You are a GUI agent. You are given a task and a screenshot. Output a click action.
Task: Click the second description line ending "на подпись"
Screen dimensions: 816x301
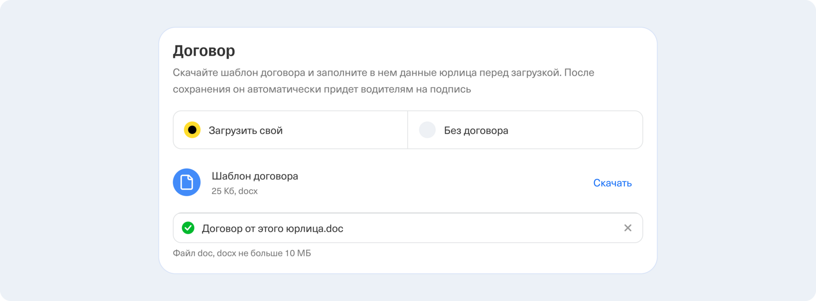click(x=322, y=89)
